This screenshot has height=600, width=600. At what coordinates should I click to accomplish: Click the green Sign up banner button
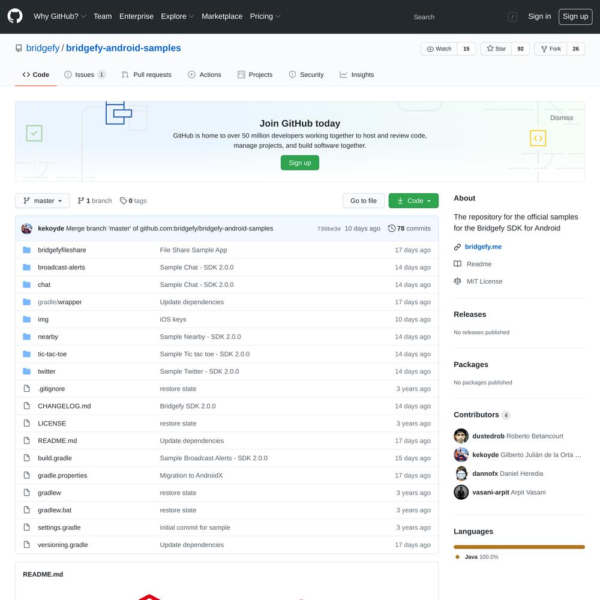point(299,163)
